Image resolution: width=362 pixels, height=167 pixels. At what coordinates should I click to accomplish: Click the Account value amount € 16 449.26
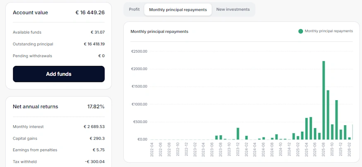click(90, 12)
